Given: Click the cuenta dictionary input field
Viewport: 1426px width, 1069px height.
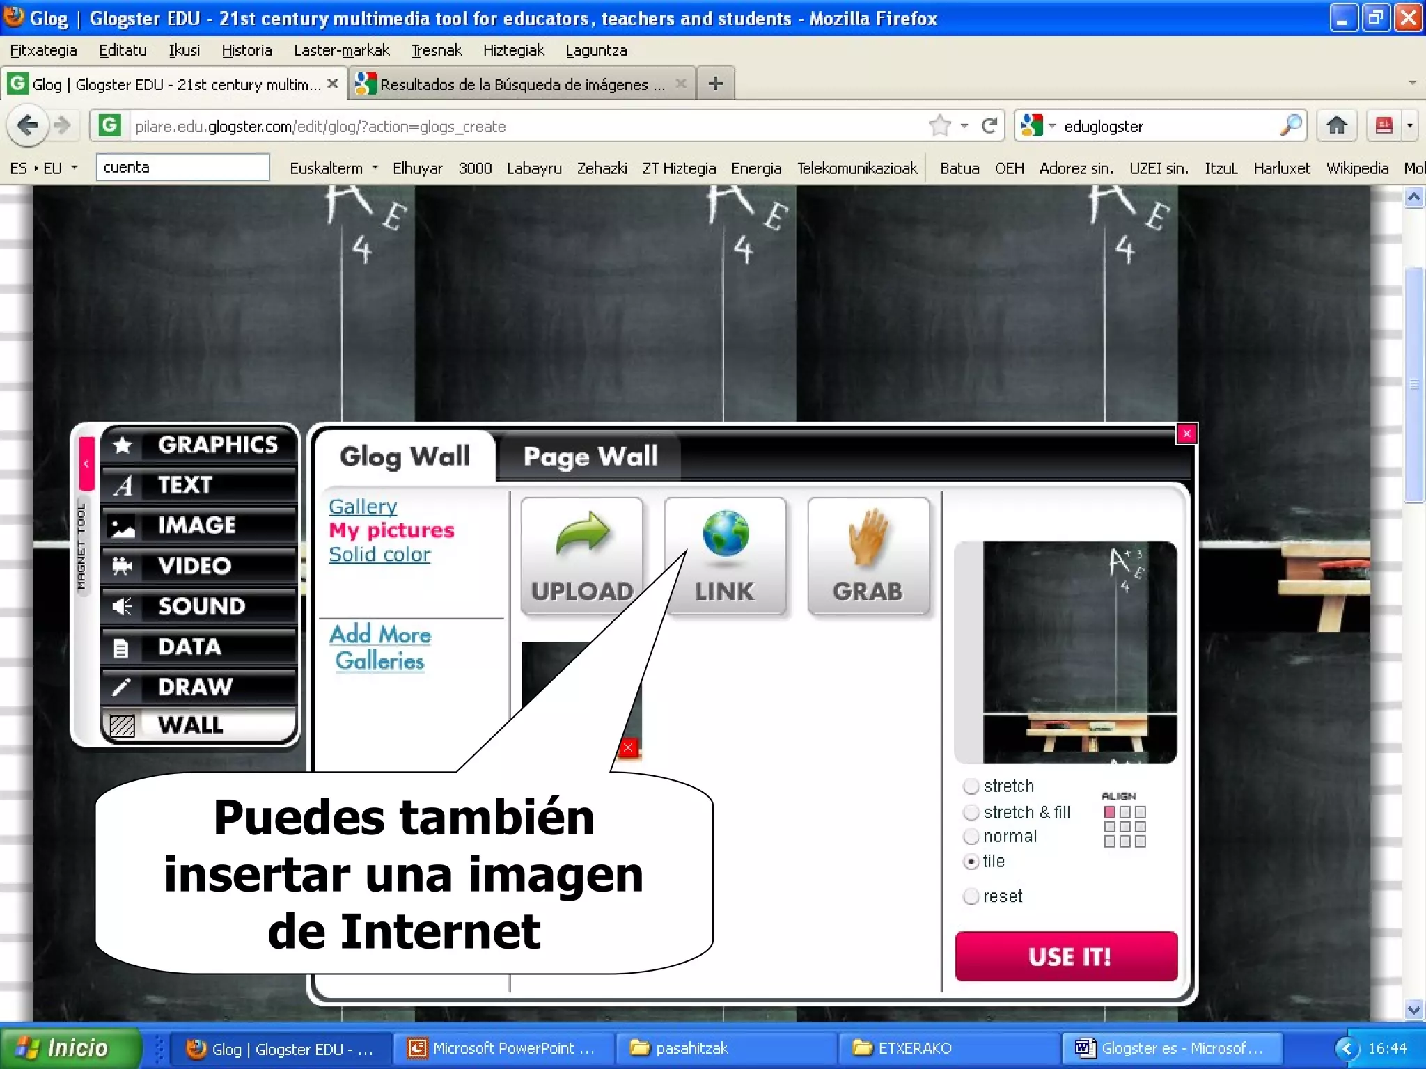Looking at the screenshot, I should [x=182, y=167].
